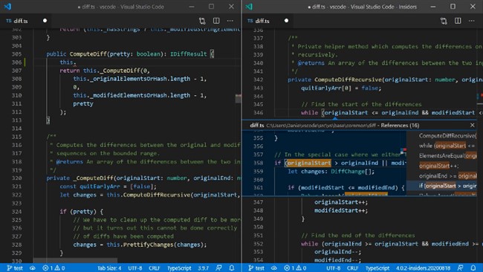Select 'while (originalStart <=' reference in list
The width and height of the screenshot is (483, 272).
[x=441, y=146]
